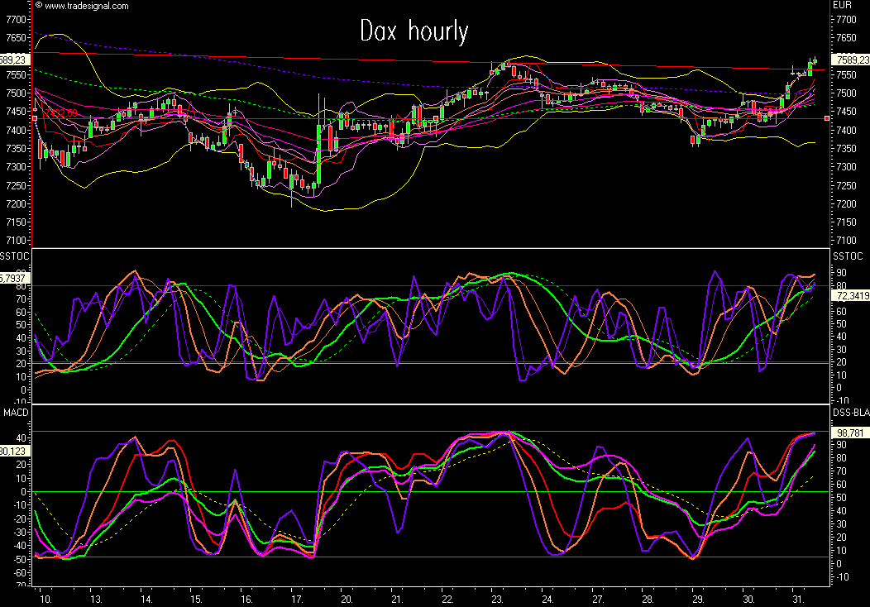Click the SSTOC label on the right axis
This screenshot has width=870, height=607.
[848, 256]
